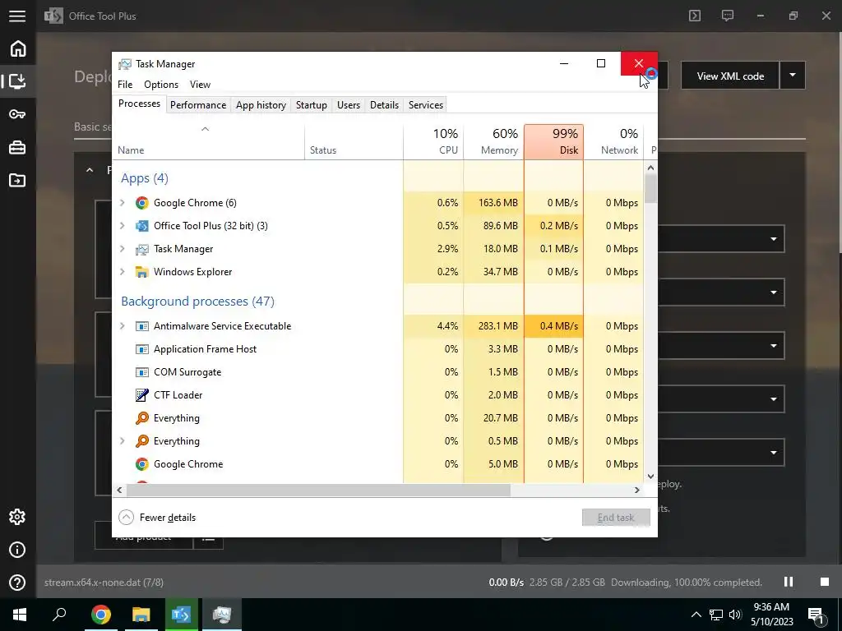Open the notification center icon
Image resolution: width=842 pixels, height=631 pixels.
pos(817,615)
